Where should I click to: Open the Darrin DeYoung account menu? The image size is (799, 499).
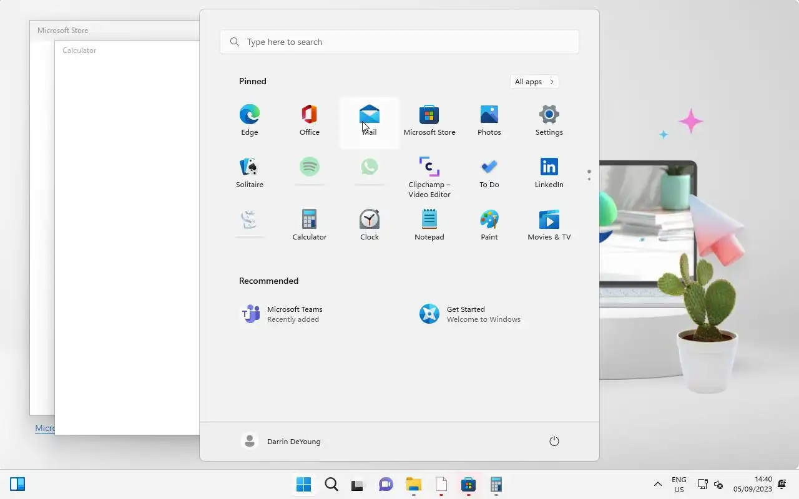point(282,441)
